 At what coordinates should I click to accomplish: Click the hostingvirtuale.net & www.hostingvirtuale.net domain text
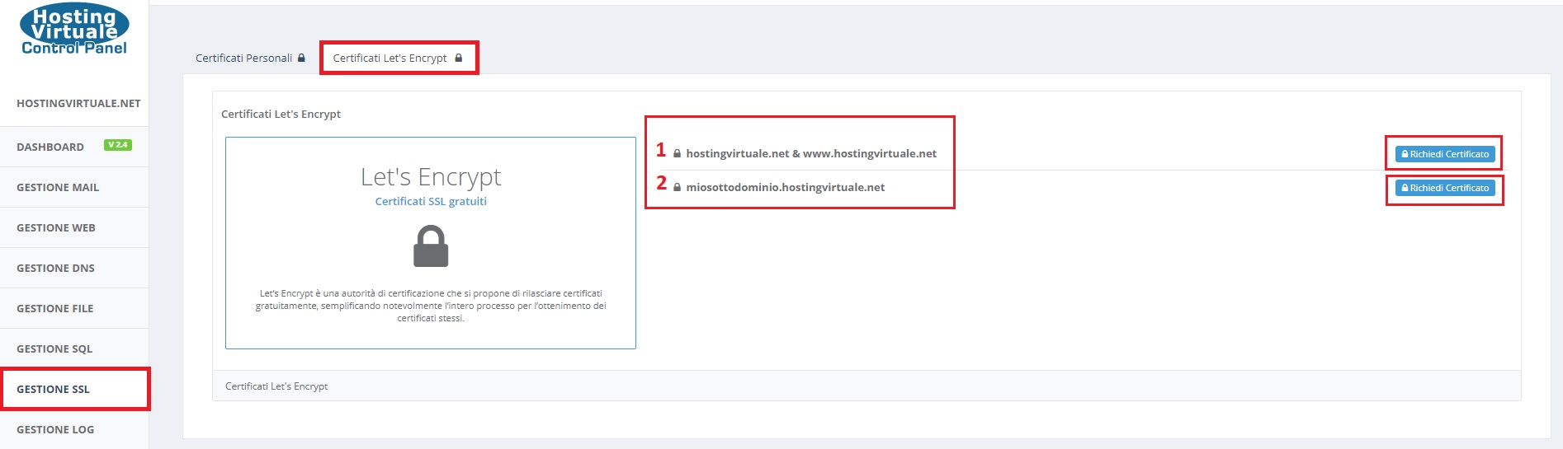811,153
